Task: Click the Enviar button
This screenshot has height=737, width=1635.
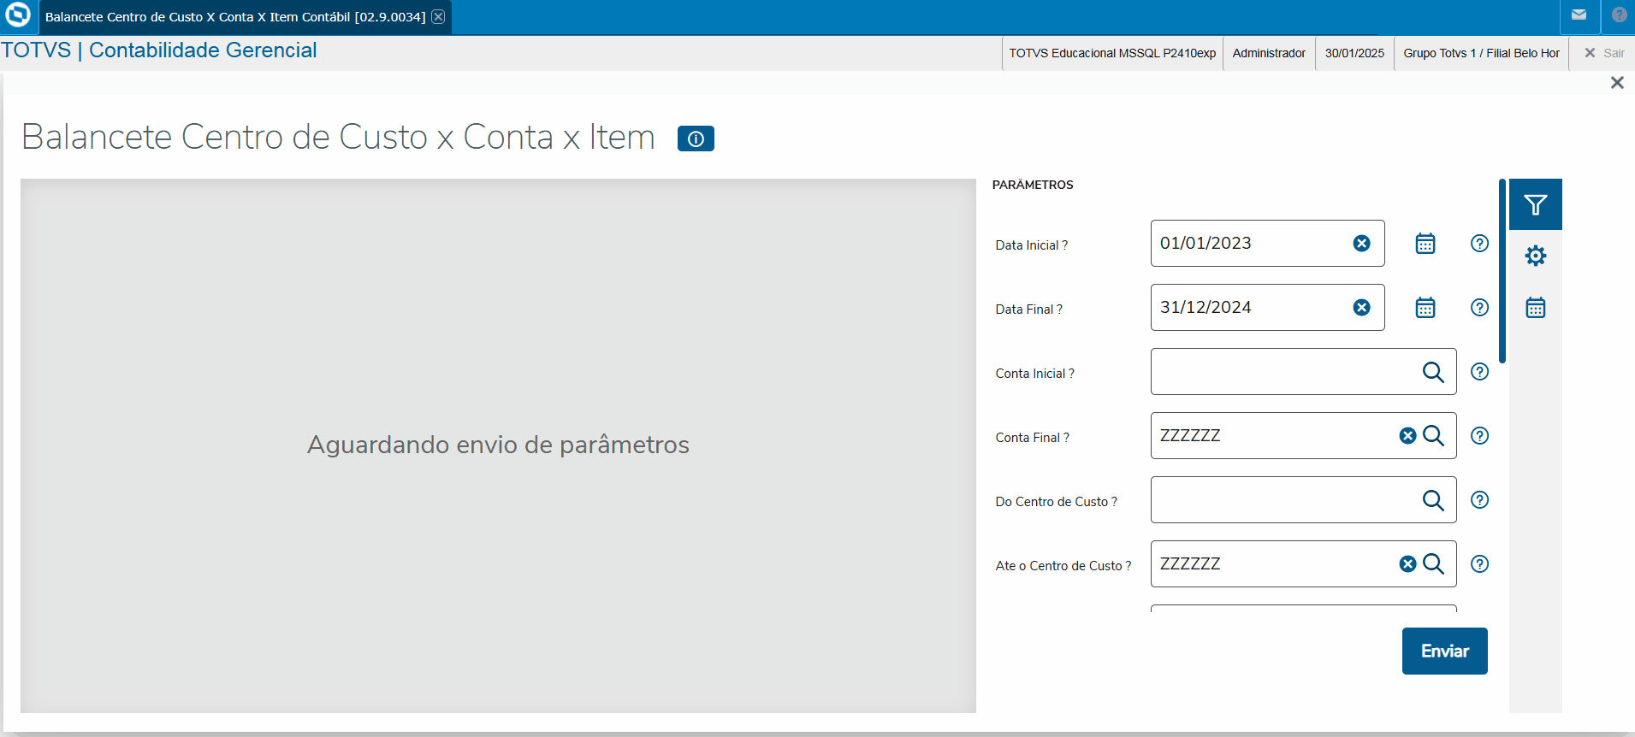Action: click(1444, 652)
